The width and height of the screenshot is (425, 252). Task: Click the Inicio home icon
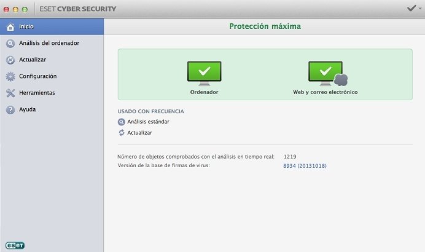click(x=10, y=27)
